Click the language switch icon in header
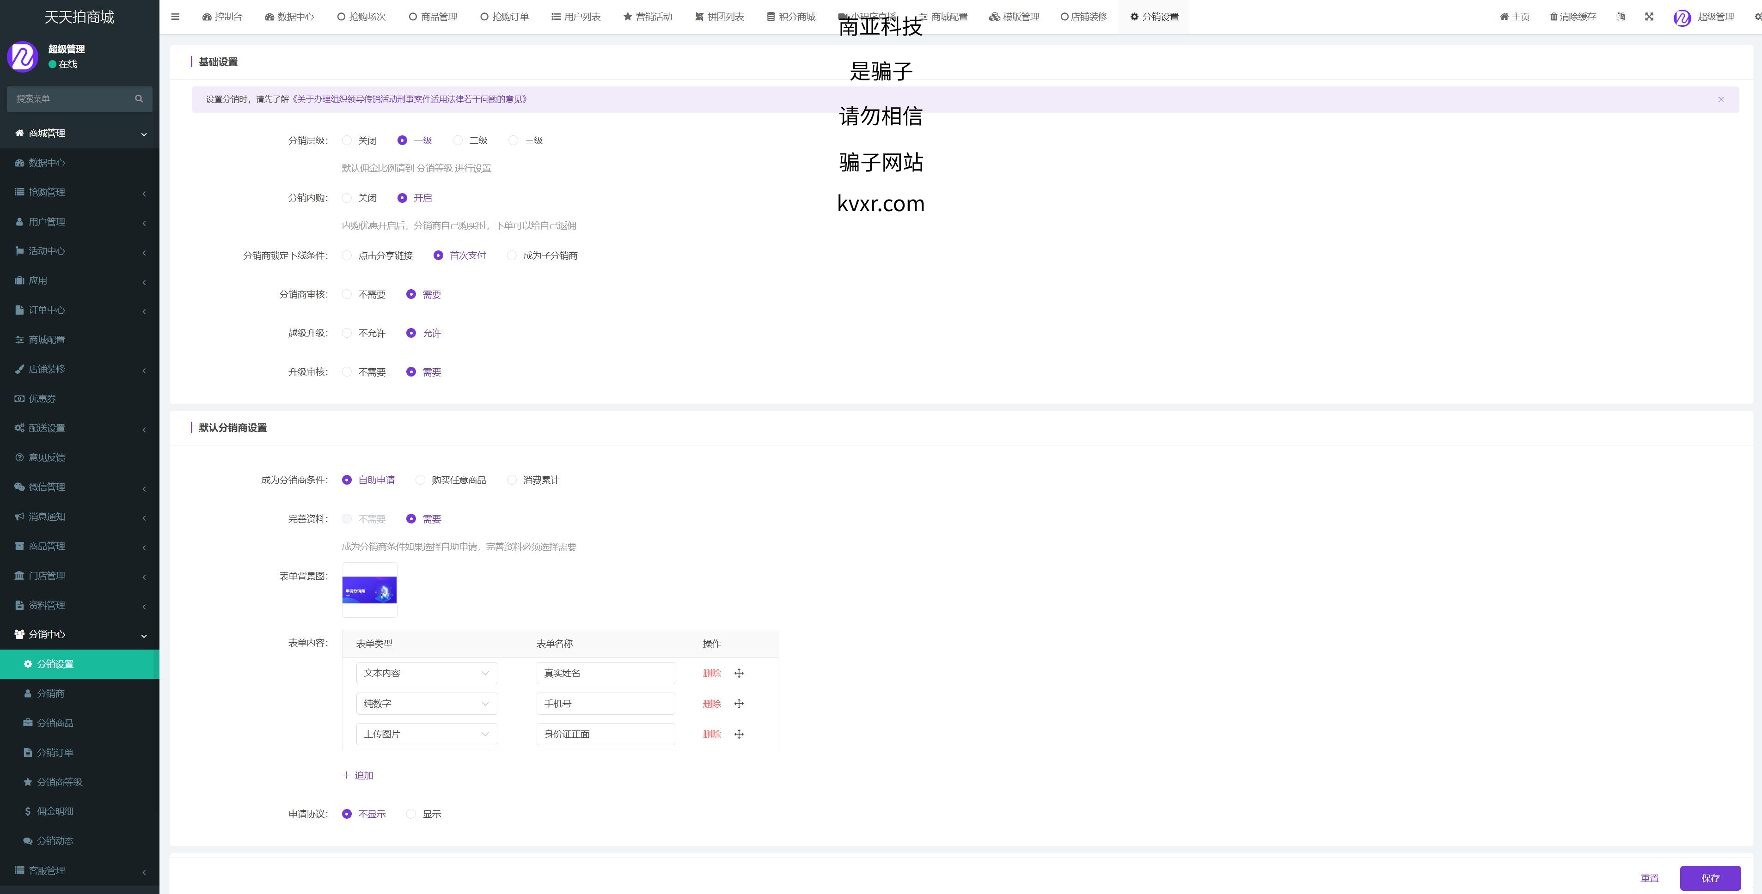1762x894 pixels. [x=1621, y=17]
